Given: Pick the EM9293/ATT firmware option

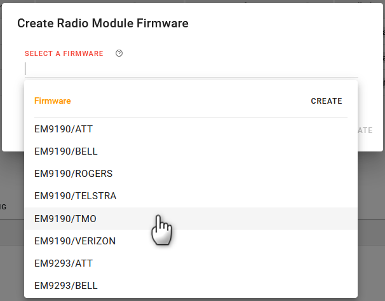Looking at the screenshot, I should tap(64, 263).
